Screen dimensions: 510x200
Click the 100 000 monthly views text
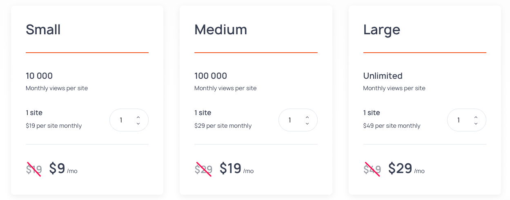click(x=211, y=76)
